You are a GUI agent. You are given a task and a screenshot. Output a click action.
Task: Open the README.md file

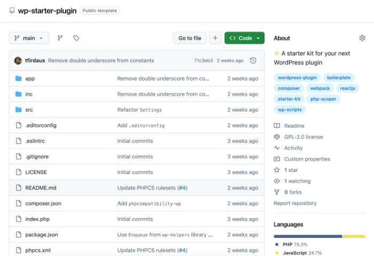coord(41,188)
